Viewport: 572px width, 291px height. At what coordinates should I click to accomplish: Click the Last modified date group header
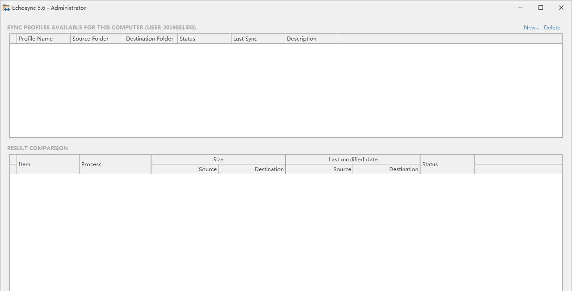tap(353, 159)
